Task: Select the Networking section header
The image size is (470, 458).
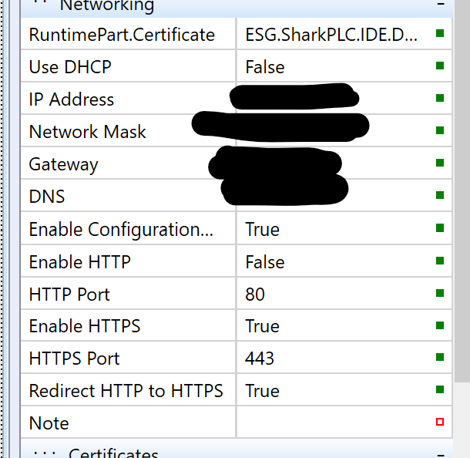Action: 107,6
